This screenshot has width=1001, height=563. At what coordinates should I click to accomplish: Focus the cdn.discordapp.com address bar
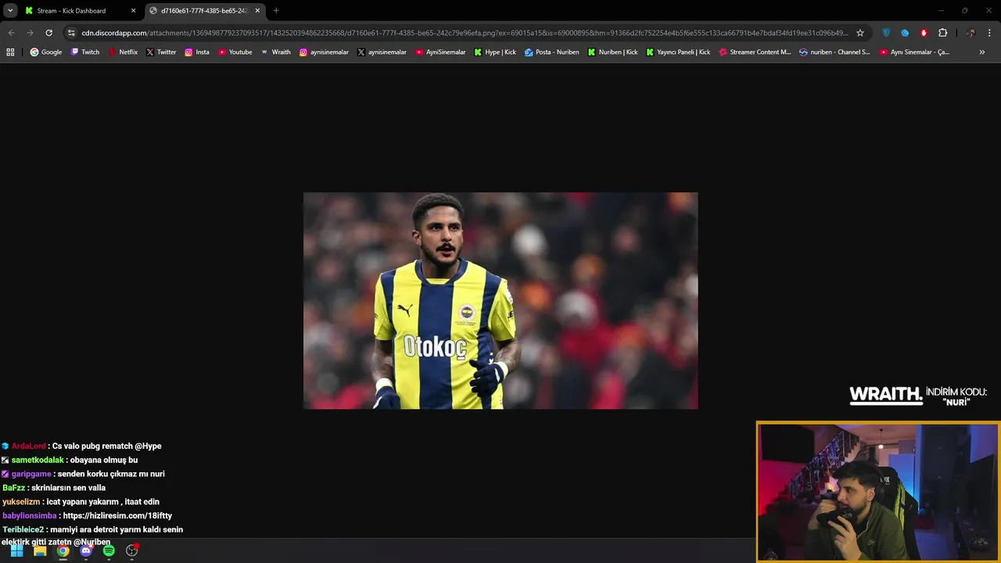tap(465, 33)
